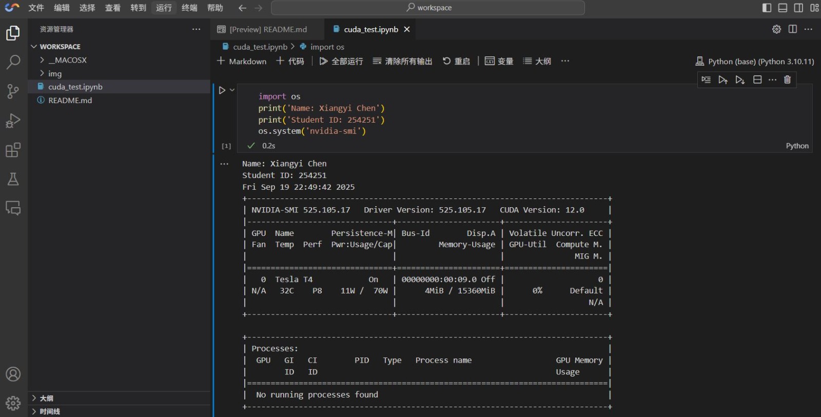Open the Manage gear icon

pos(13,403)
